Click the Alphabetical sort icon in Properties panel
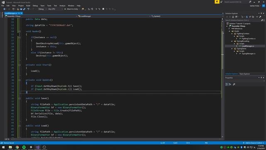This screenshot has width=266, height=150. click(230, 84)
